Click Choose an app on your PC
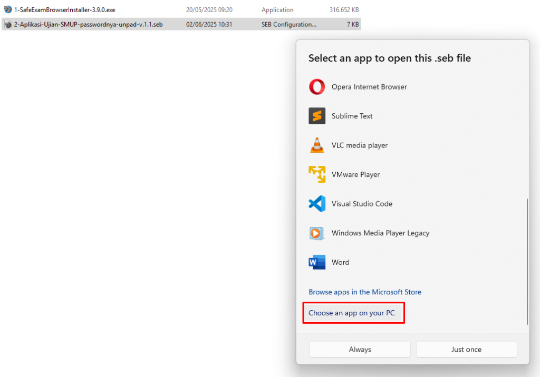 352,313
